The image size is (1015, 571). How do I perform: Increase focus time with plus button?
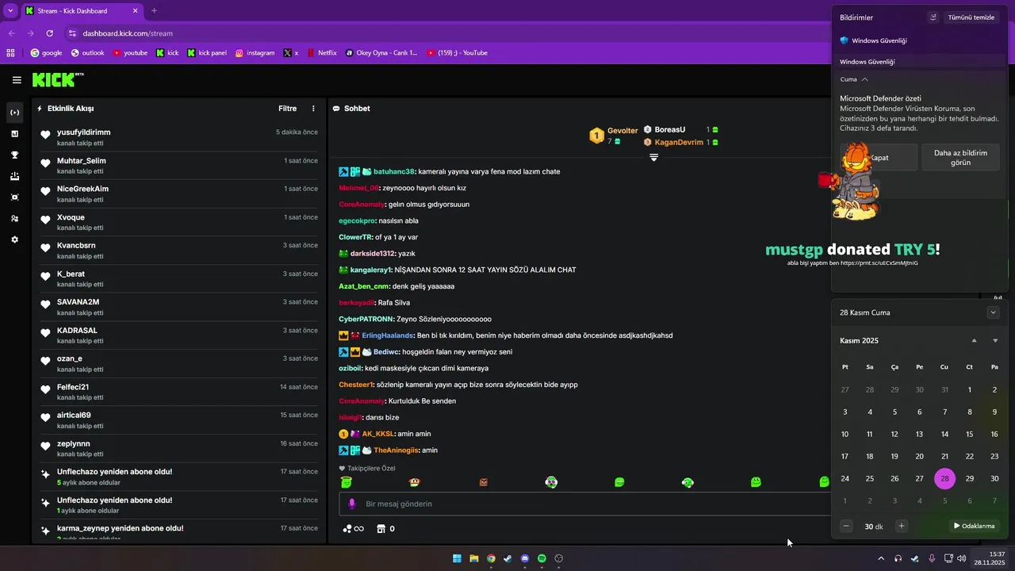pos(901,526)
